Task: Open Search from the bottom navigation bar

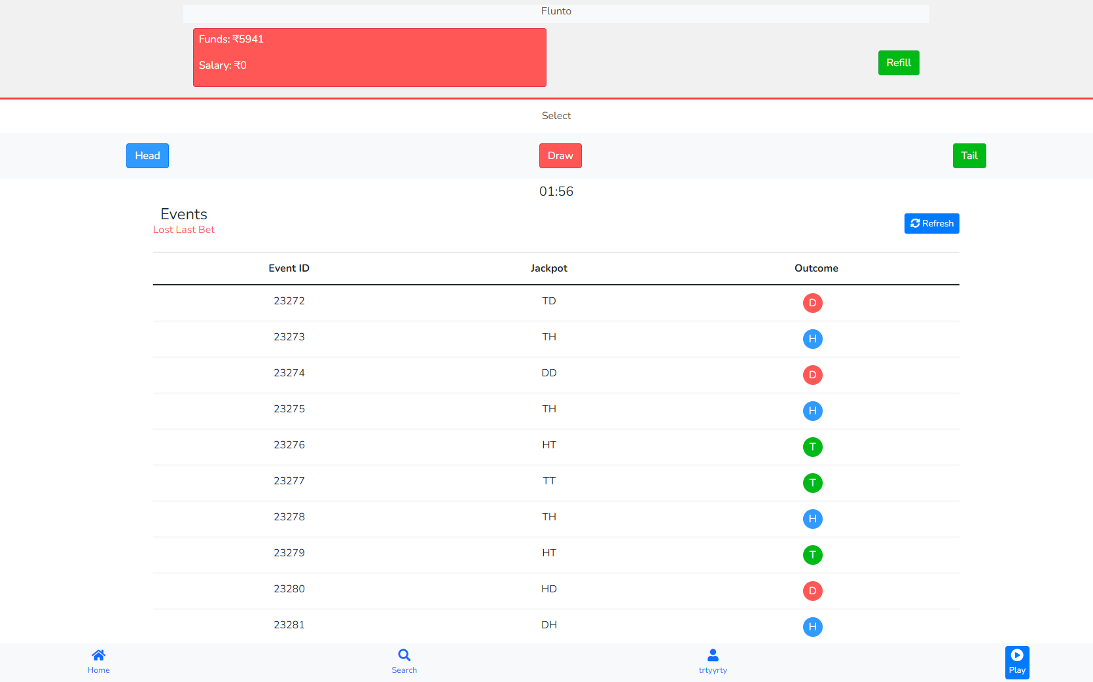Action: tap(404, 661)
